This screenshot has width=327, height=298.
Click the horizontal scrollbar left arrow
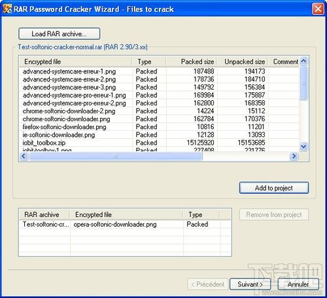tap(24, 156)
